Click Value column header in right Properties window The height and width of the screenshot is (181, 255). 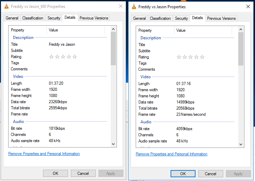tap(203, 30)
